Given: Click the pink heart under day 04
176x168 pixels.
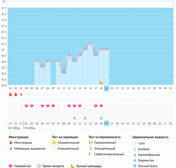Looking at the screenshot, I should pyautogui.click(x=26, y=106).
